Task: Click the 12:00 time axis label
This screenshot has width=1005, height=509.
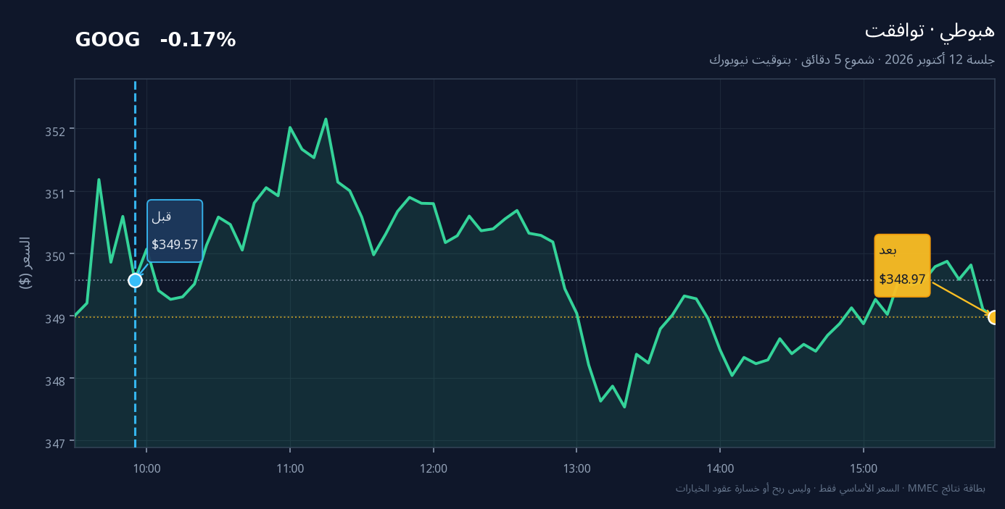Action: point(434,468)
